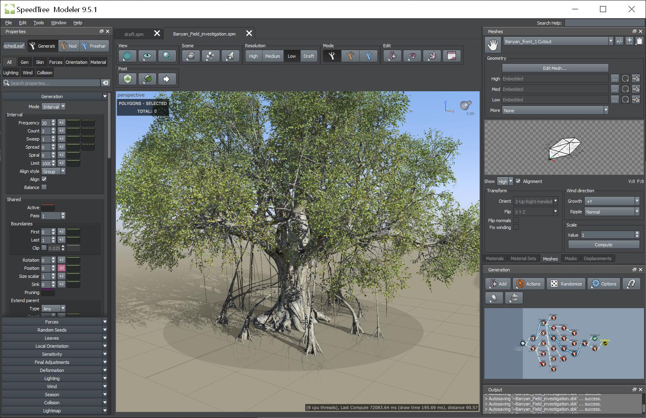
Task: Open the File menu
Action: pos(8,23)
